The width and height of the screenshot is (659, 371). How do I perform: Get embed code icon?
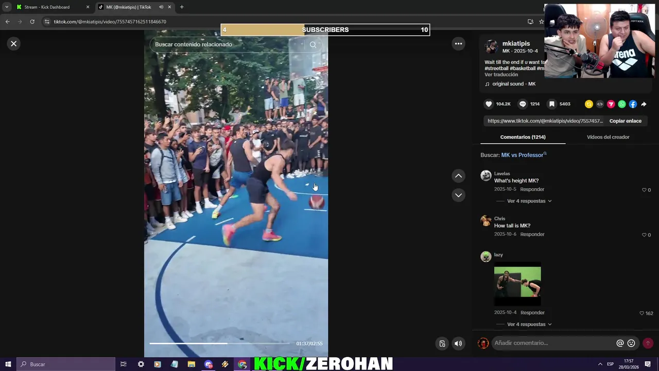point(600,104)
